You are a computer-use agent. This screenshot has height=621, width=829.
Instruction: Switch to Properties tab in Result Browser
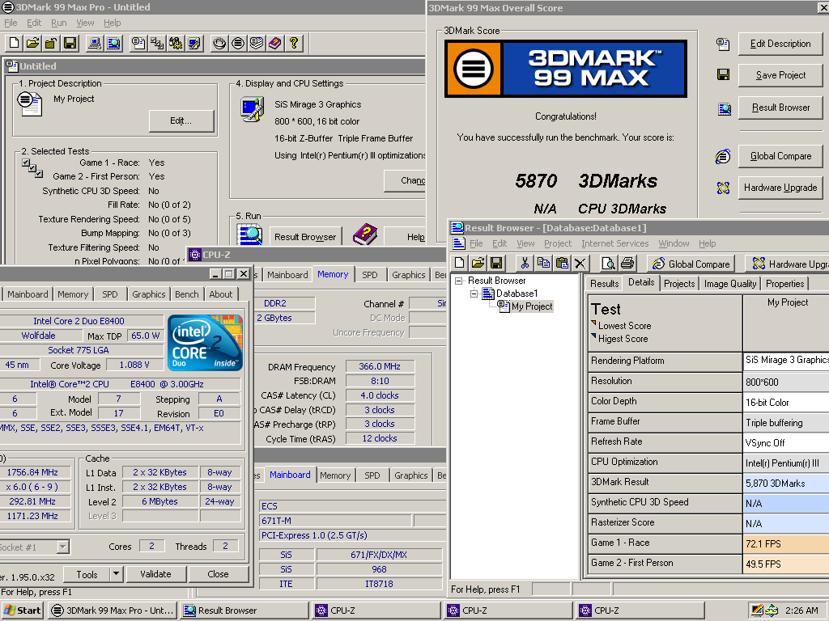point(784,284)
